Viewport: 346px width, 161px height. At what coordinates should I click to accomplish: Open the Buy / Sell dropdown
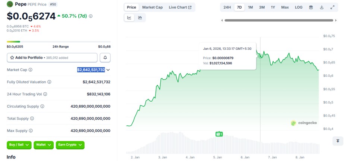click(19, 145)
